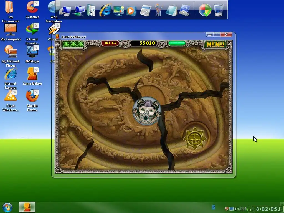Click the Windows flag checkmark dock icon
The width and height of the screenshot is (284, 213).
click(x=205, y=10)
